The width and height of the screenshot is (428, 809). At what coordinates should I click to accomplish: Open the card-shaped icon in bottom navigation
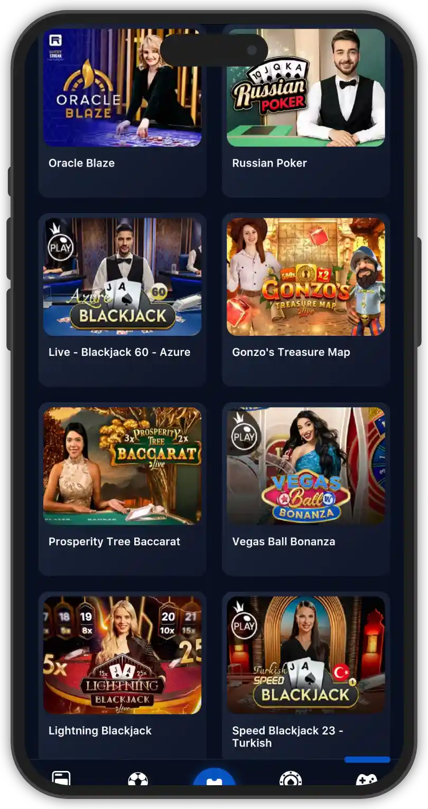coord(61,779)
